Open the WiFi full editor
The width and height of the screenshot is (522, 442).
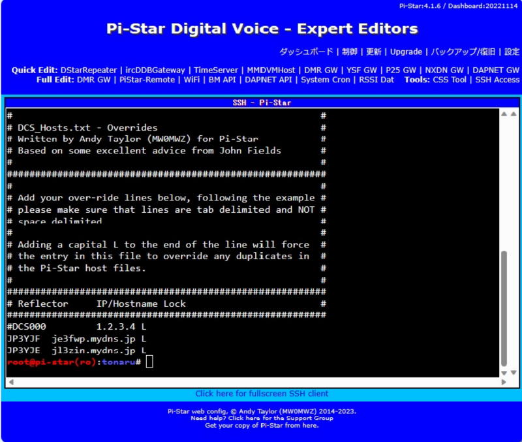pos(192,80)
